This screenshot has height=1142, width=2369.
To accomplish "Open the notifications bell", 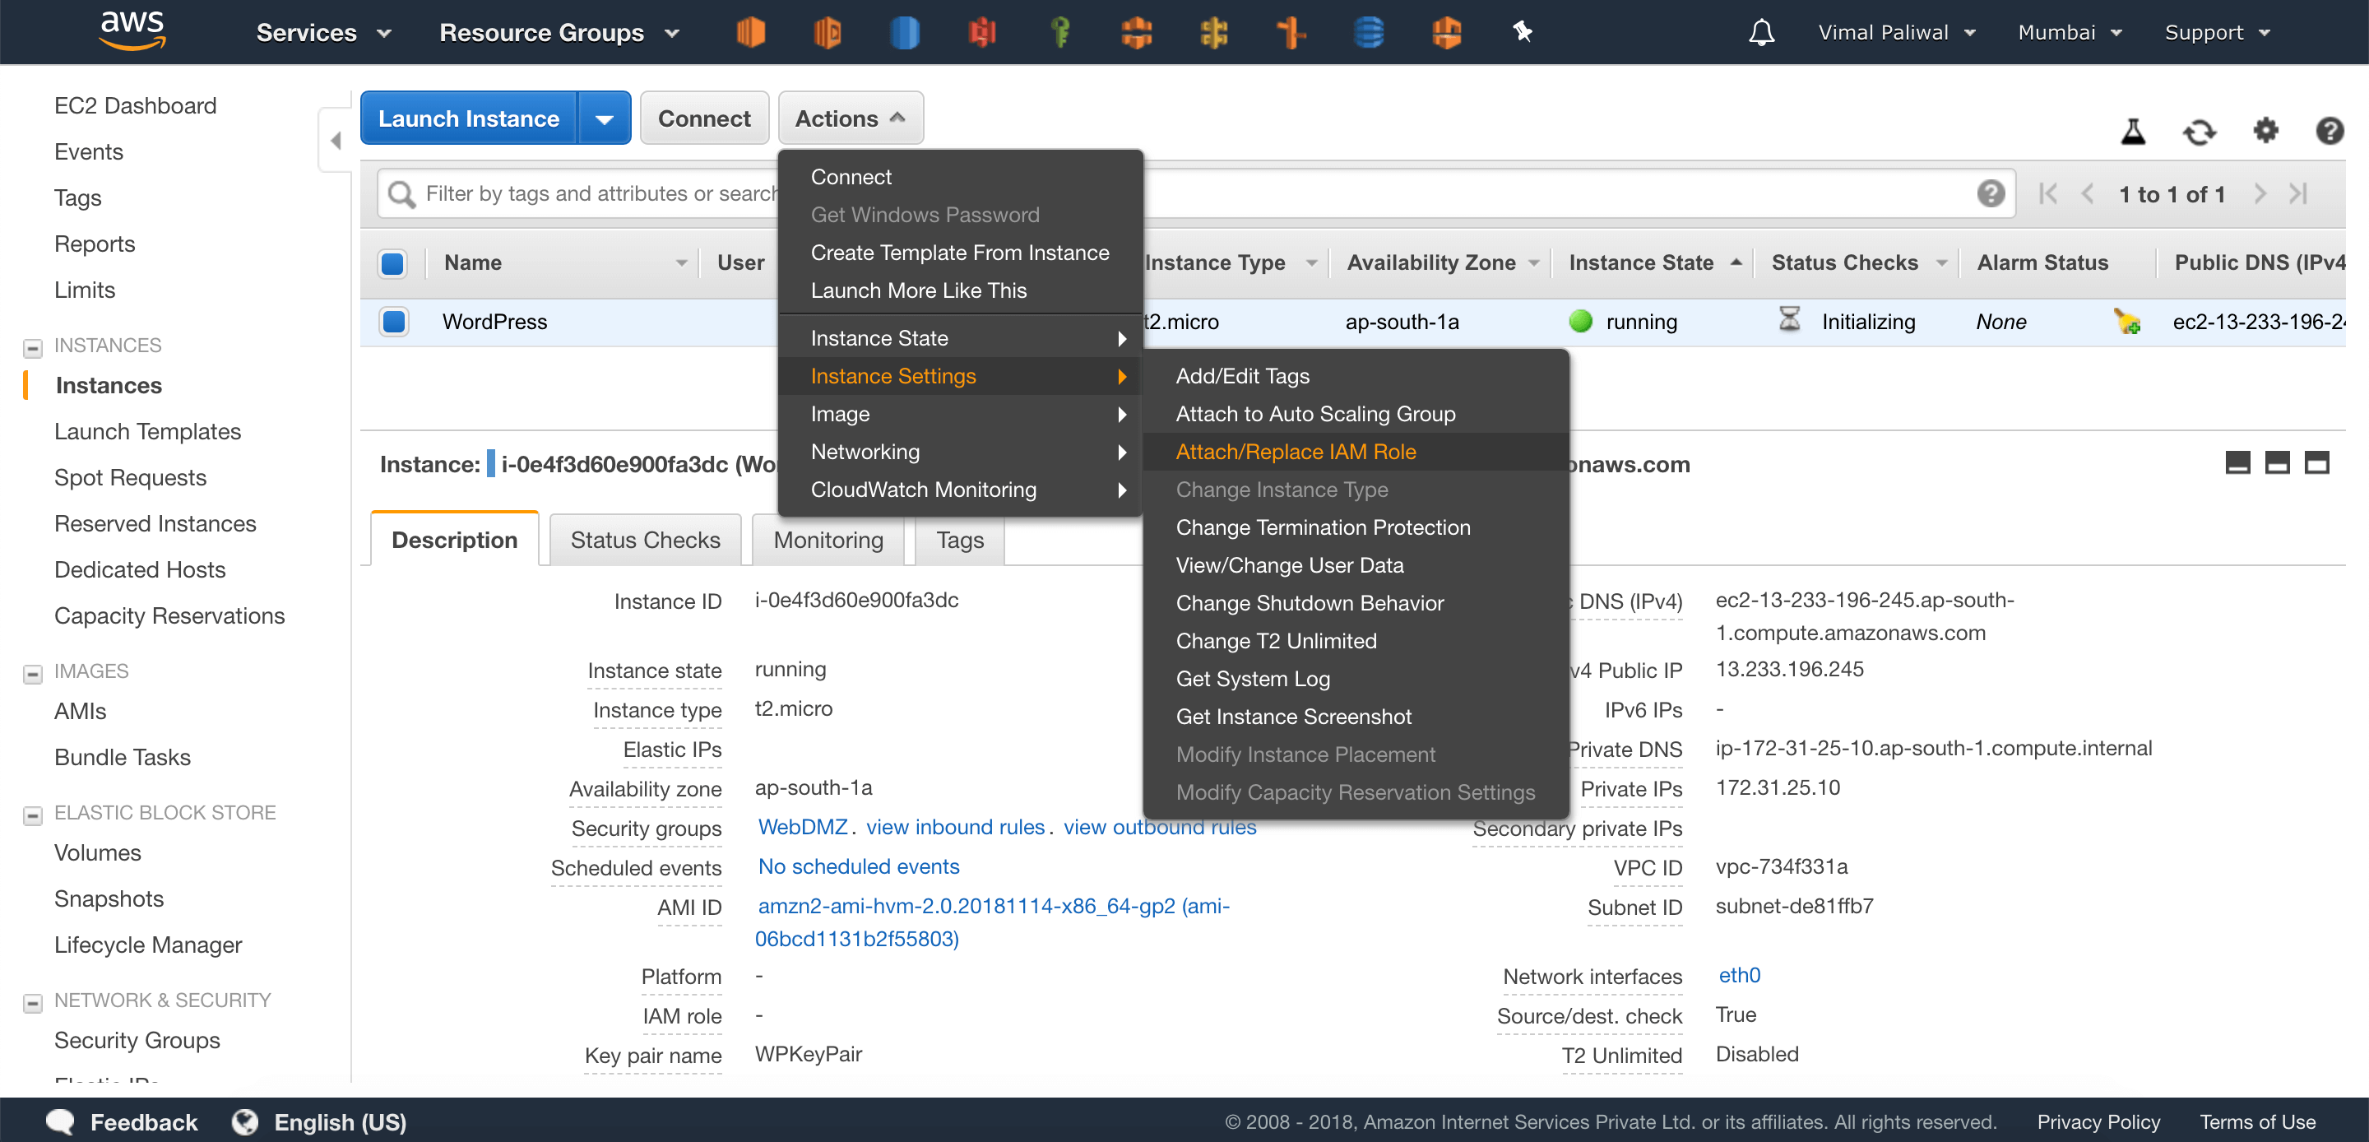I will point(1761,32).
